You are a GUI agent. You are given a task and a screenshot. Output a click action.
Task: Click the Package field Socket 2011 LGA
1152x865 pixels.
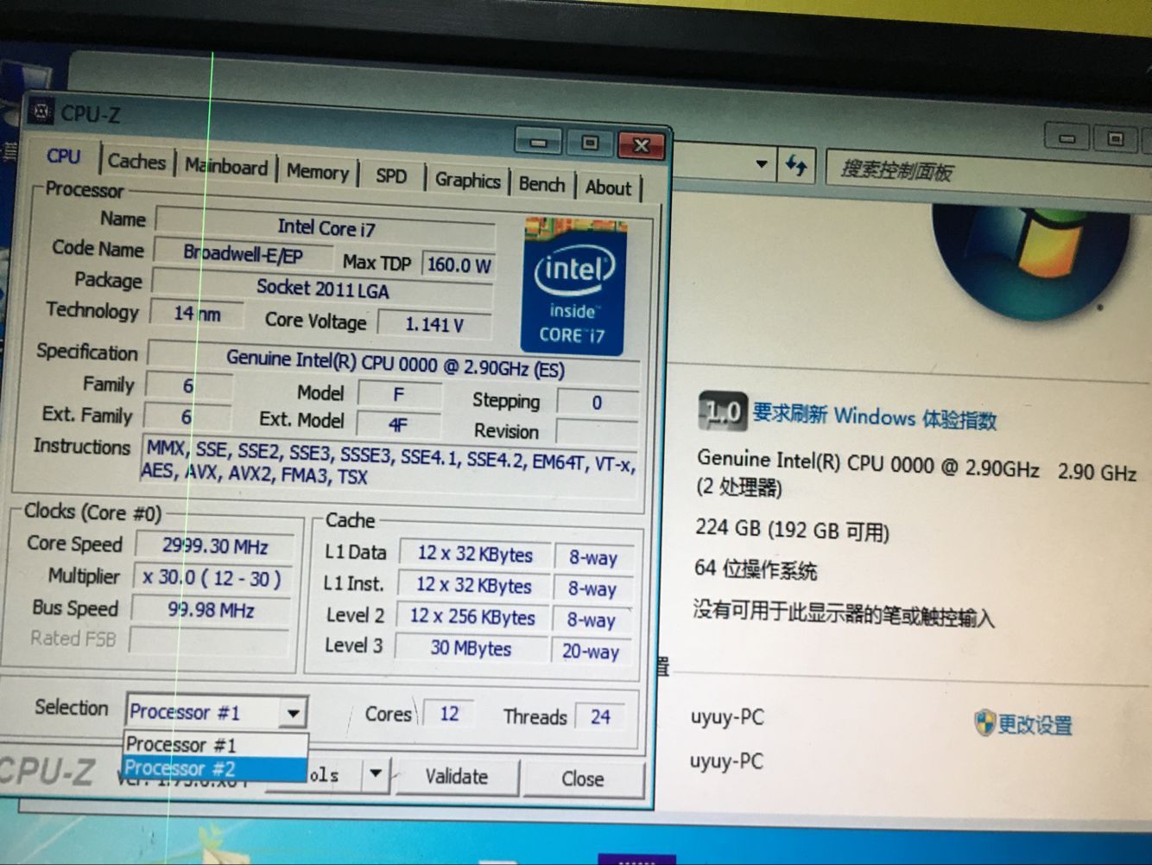[x=322, y=288]
